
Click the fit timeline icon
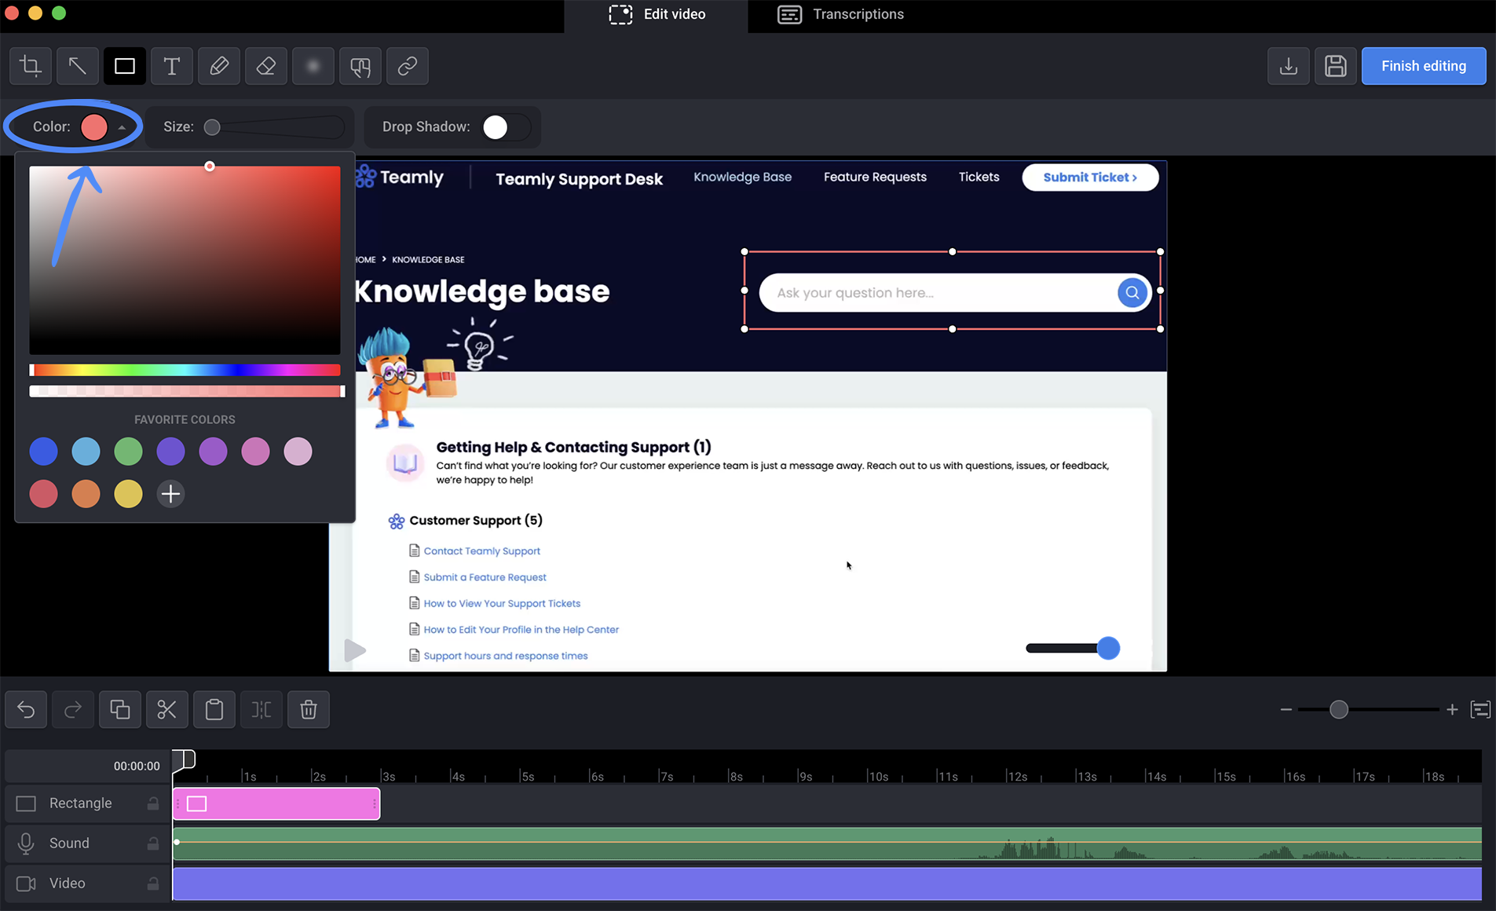coord(1480,710)
